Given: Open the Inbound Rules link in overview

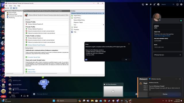Looking at the screenshot, I should click(x=31, y=70).
